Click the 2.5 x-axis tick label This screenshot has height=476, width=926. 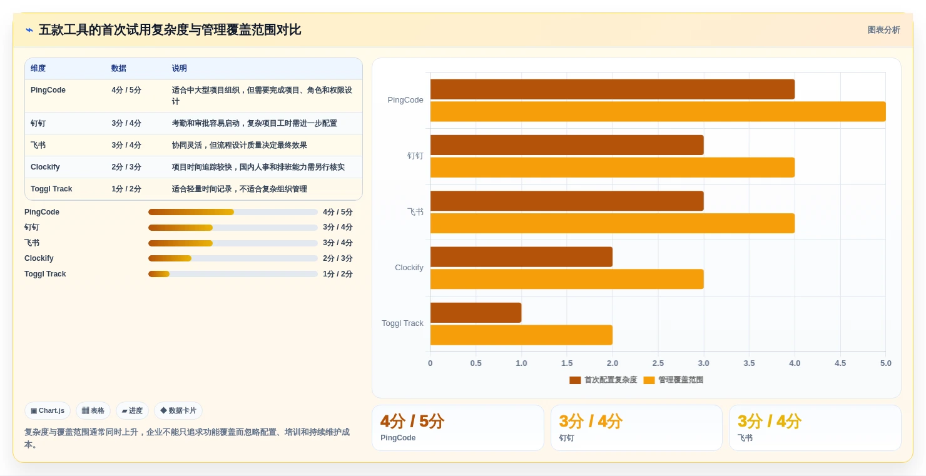pyautogui.click(x=658, y=363)
